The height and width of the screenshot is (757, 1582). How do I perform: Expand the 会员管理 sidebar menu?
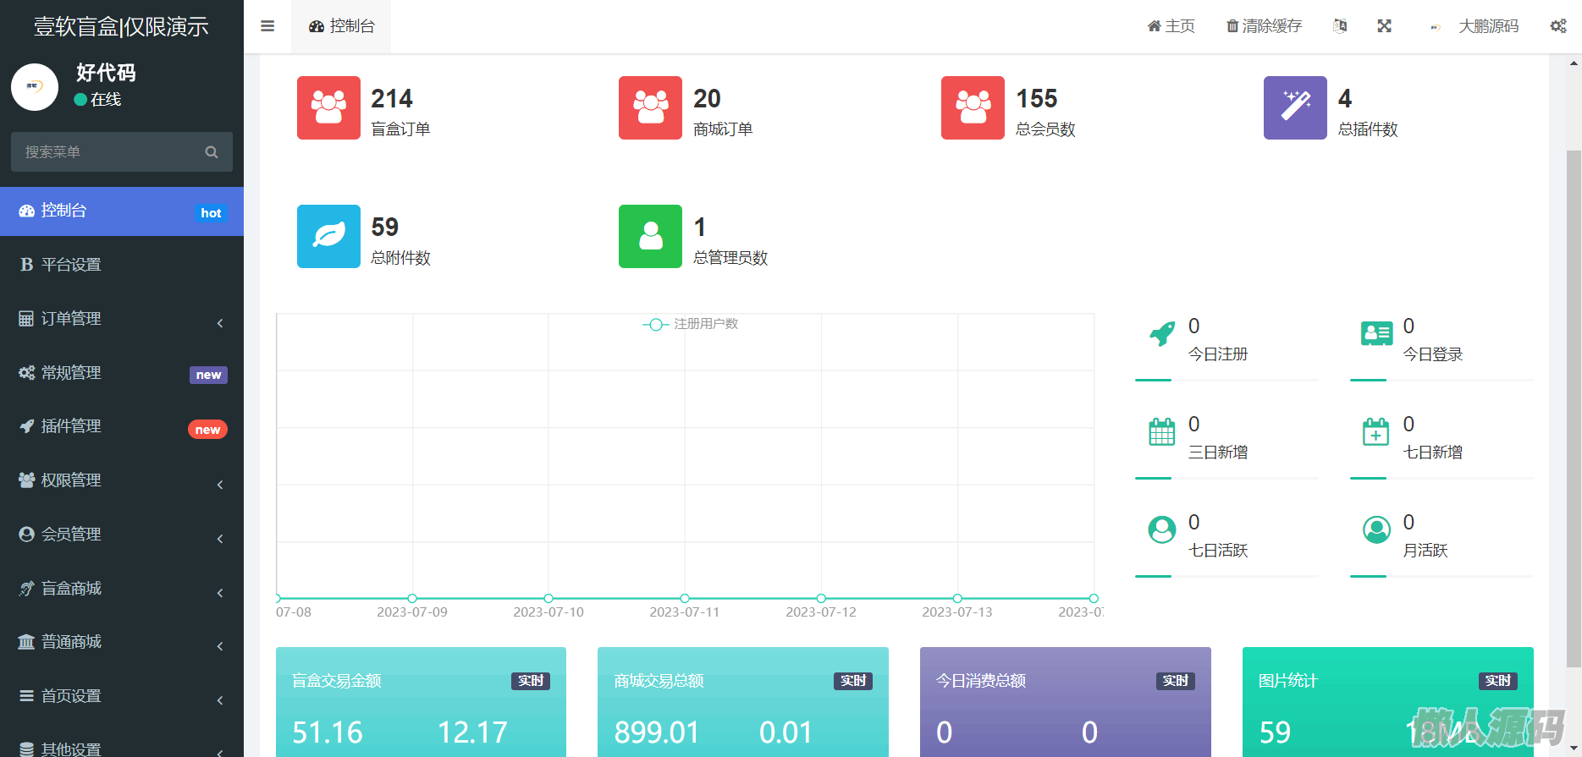point(121,535)
